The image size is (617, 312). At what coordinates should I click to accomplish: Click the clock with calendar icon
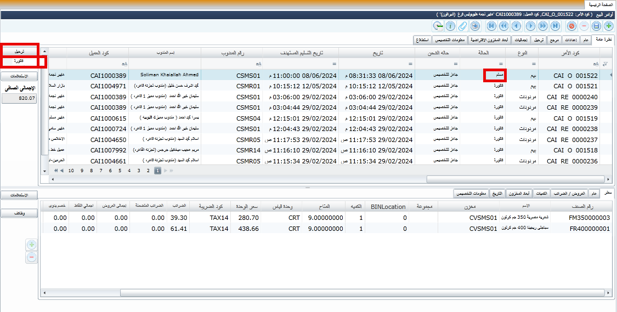(x=438, y=26)
